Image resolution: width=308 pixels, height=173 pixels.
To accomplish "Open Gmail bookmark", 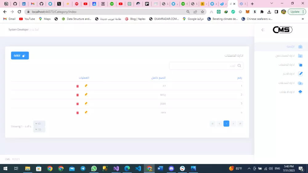I will click(10, 19).
